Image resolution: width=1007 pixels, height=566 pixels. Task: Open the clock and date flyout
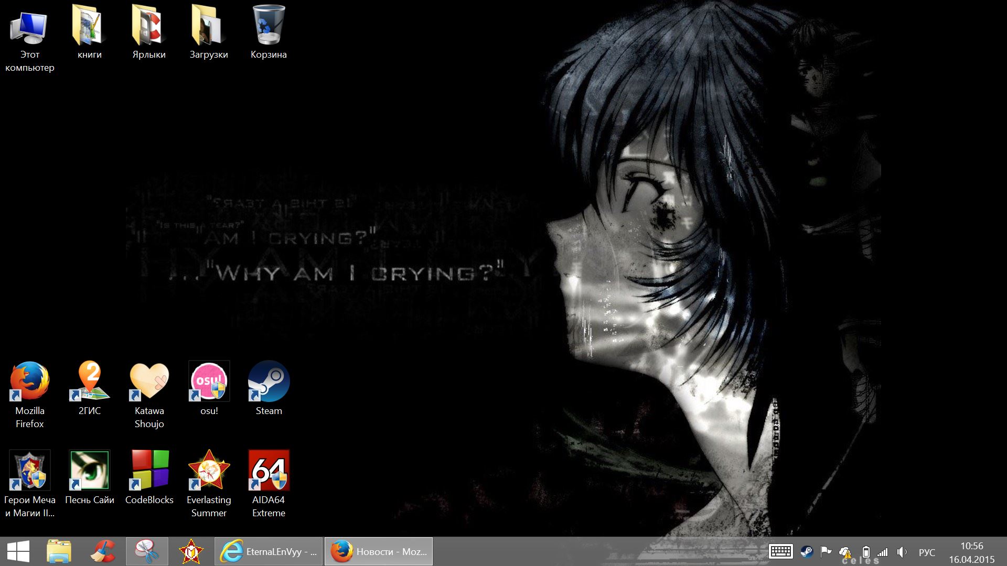tap(971, 552)
